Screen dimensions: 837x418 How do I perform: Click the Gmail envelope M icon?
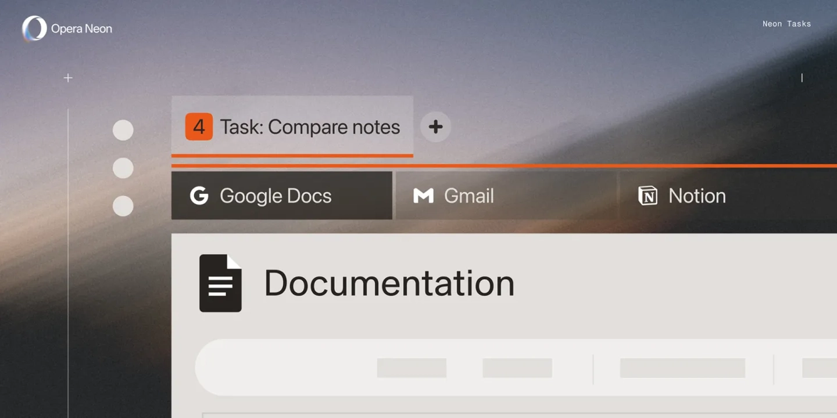(423, 196)
